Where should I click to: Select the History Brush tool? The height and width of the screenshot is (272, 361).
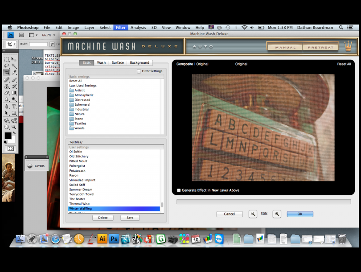click(x=14, y=87)
